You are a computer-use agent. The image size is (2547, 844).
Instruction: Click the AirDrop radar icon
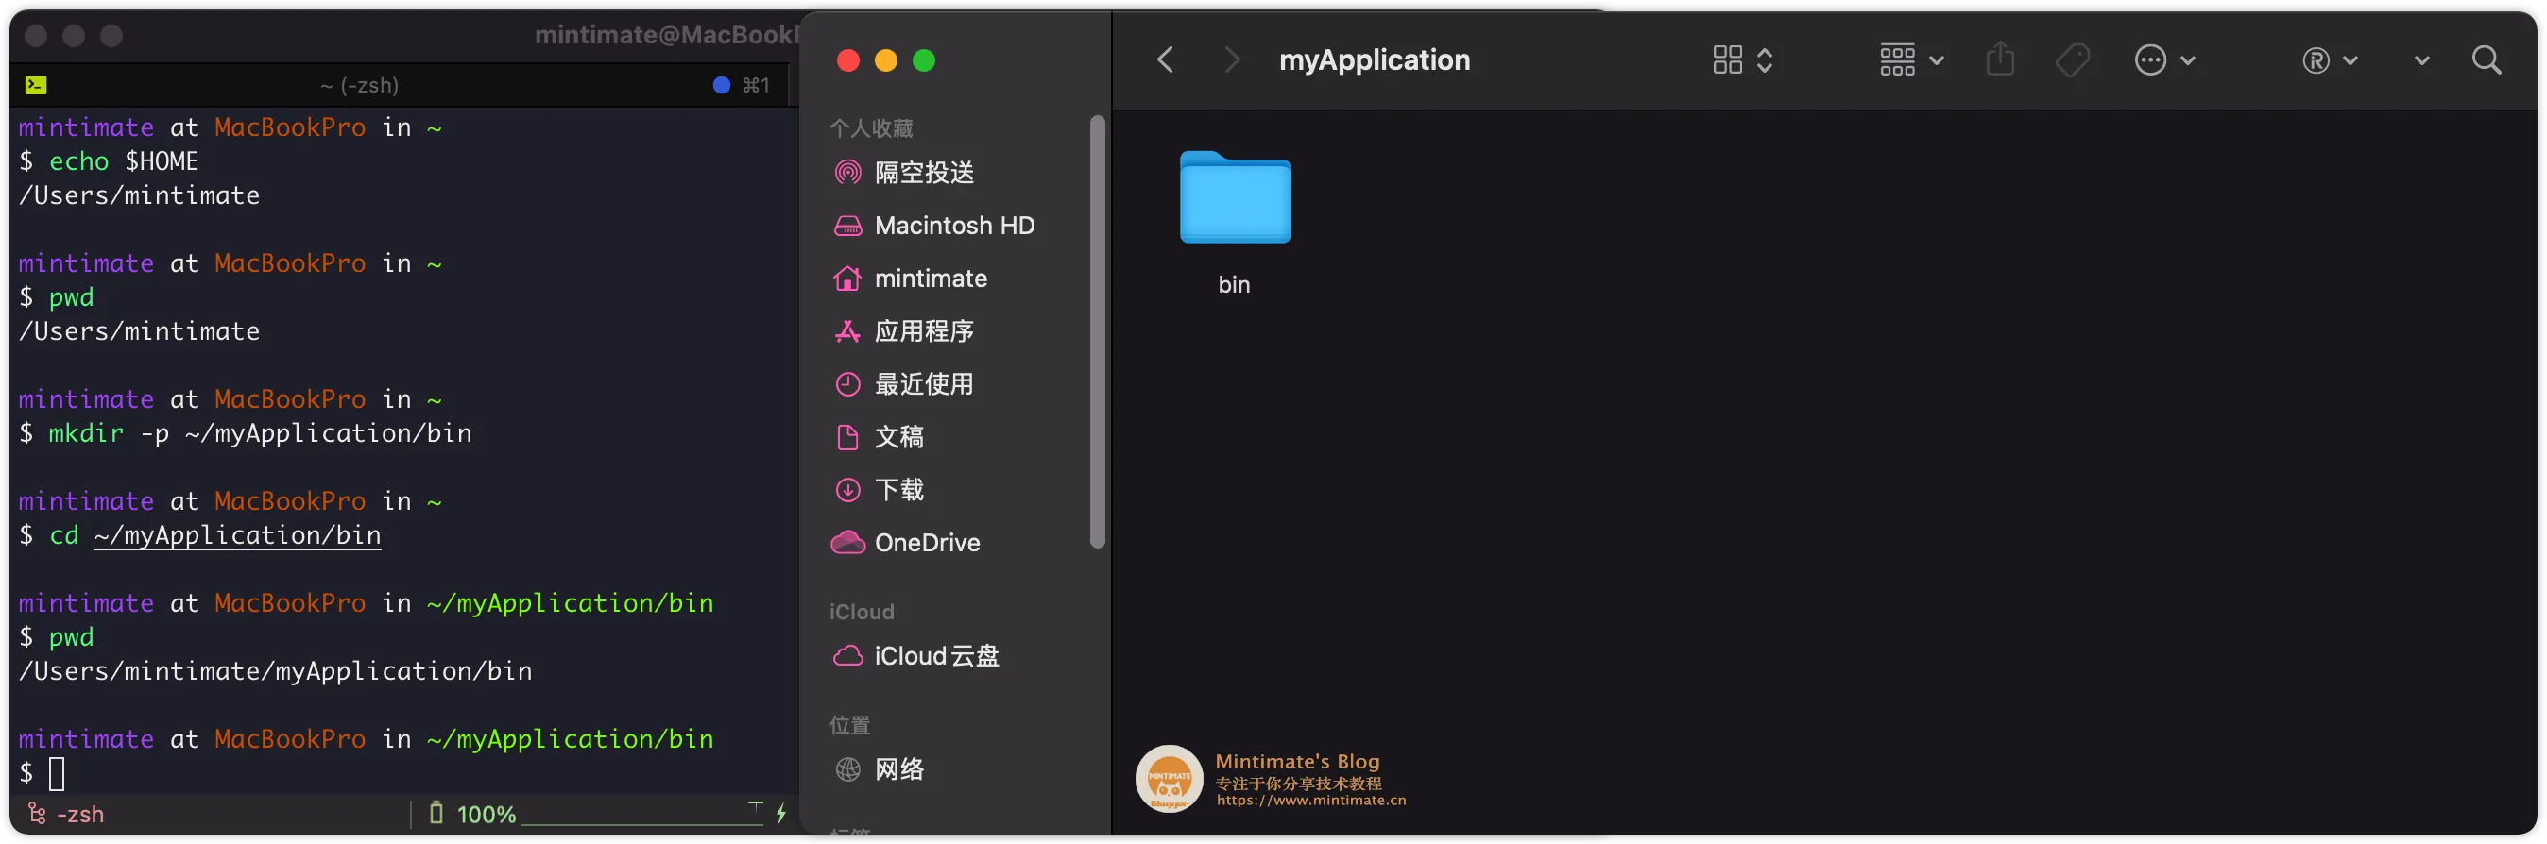[847, 173]
